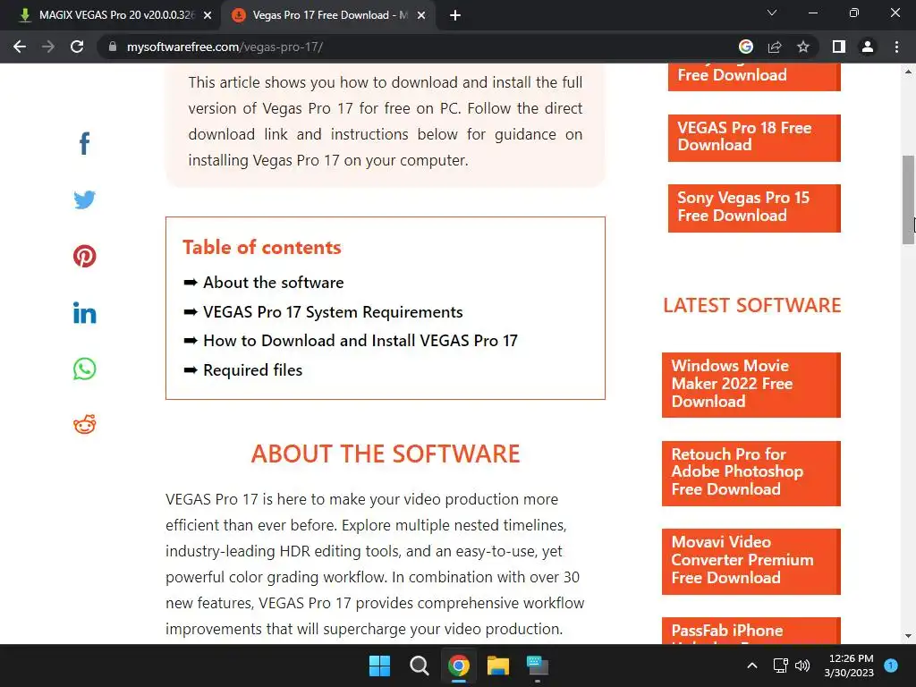The height and width of the screenshot is (687, 916).
Task: Open the Chrome profile menu
Action: tap(868, 47)
